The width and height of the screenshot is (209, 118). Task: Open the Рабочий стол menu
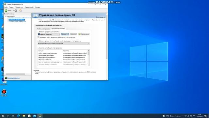(19, 7)
